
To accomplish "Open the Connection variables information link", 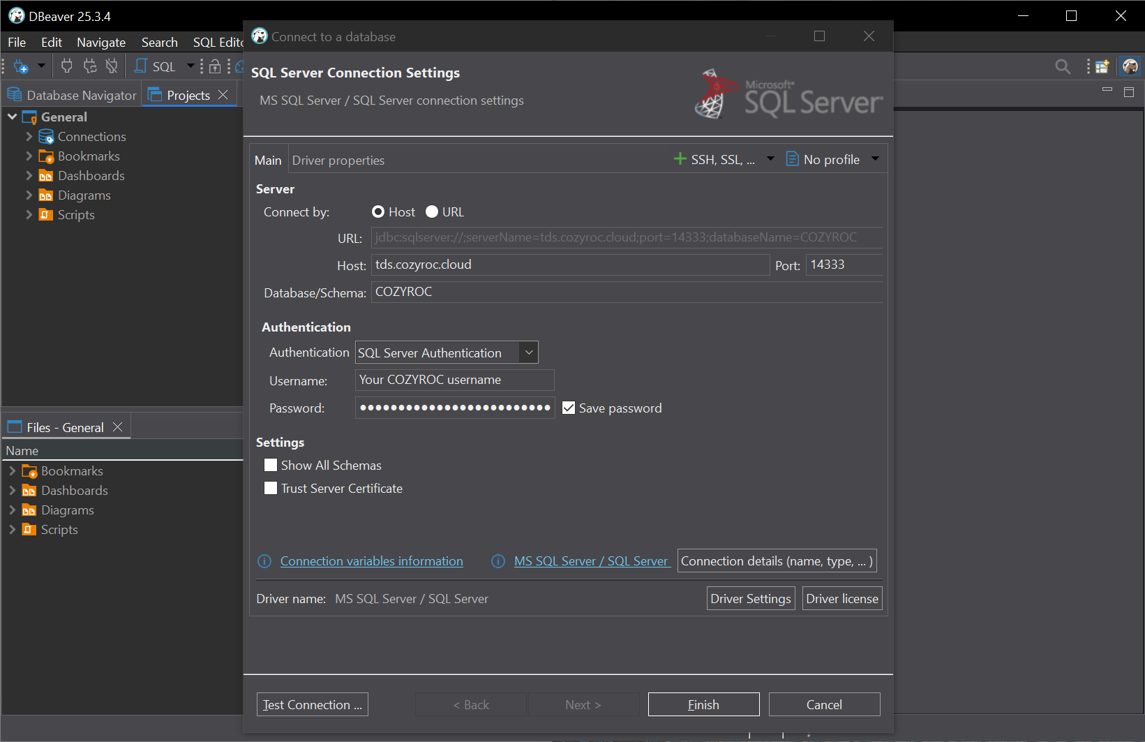I will coord(371,561).
